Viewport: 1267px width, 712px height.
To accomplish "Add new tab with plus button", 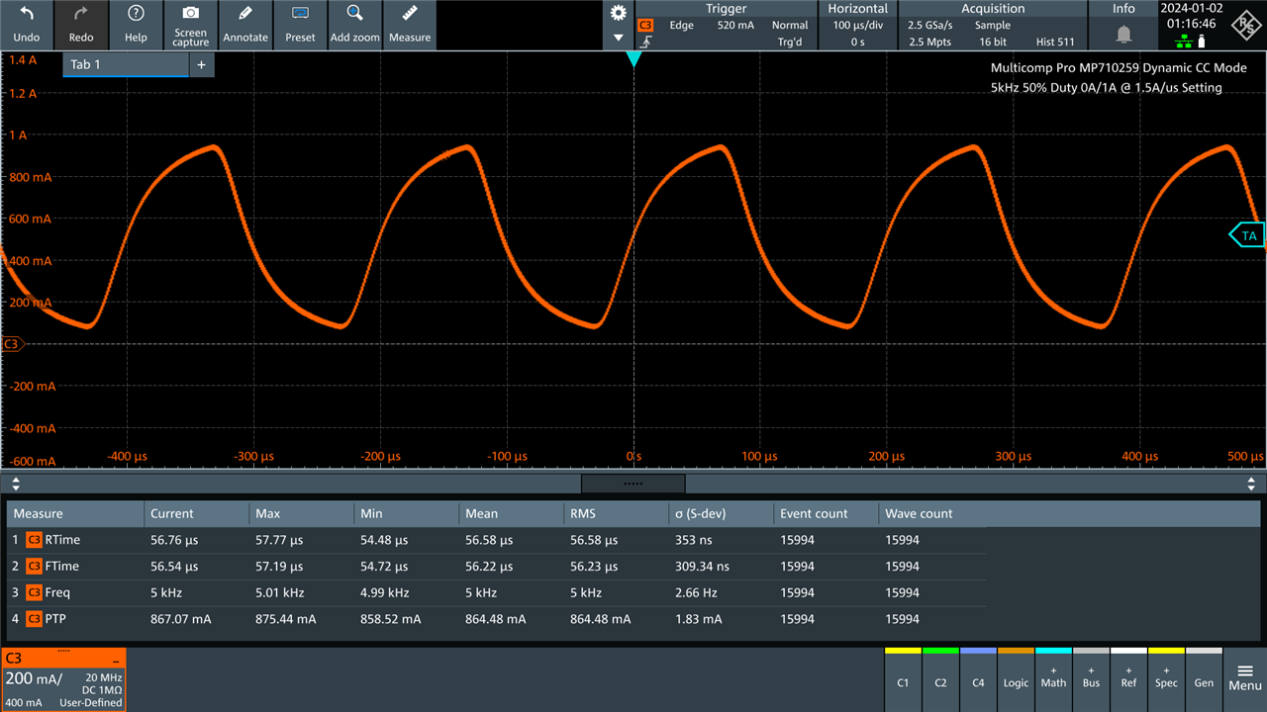I will coord(201,64).
